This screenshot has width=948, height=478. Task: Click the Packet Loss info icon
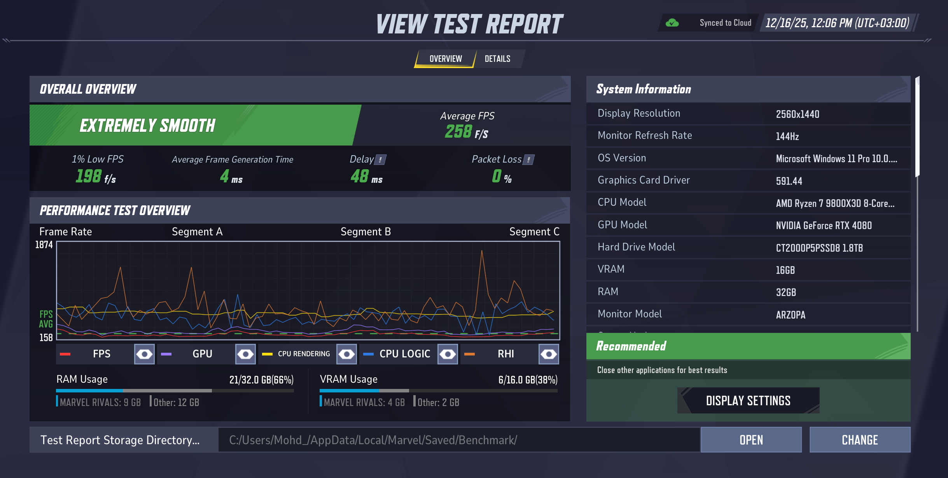(529, 159)
